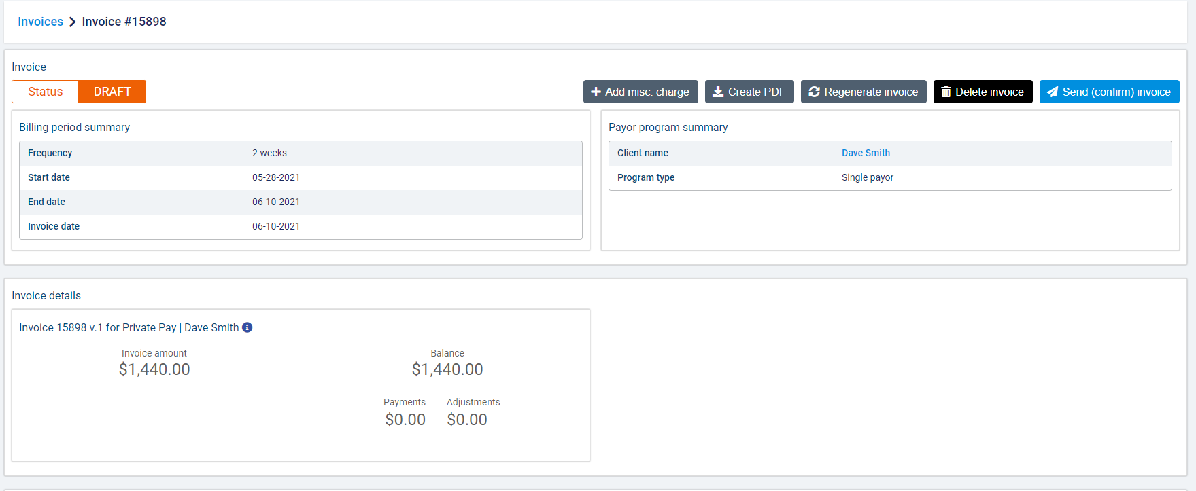Click the breadcrumb chevron arrow after Invoices
Image resolution: width=1196 pixels, height=491 pixels.
[x=73, y=22]
